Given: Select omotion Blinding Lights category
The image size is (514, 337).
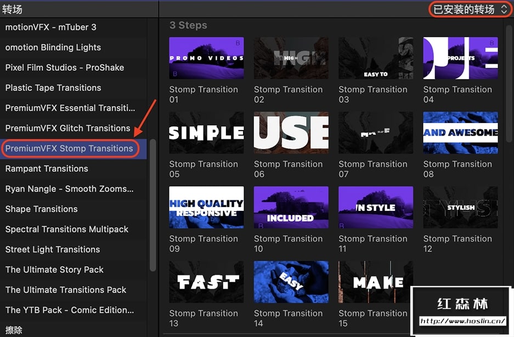Looking at the screenshot, I should click(x=74, y=47).
